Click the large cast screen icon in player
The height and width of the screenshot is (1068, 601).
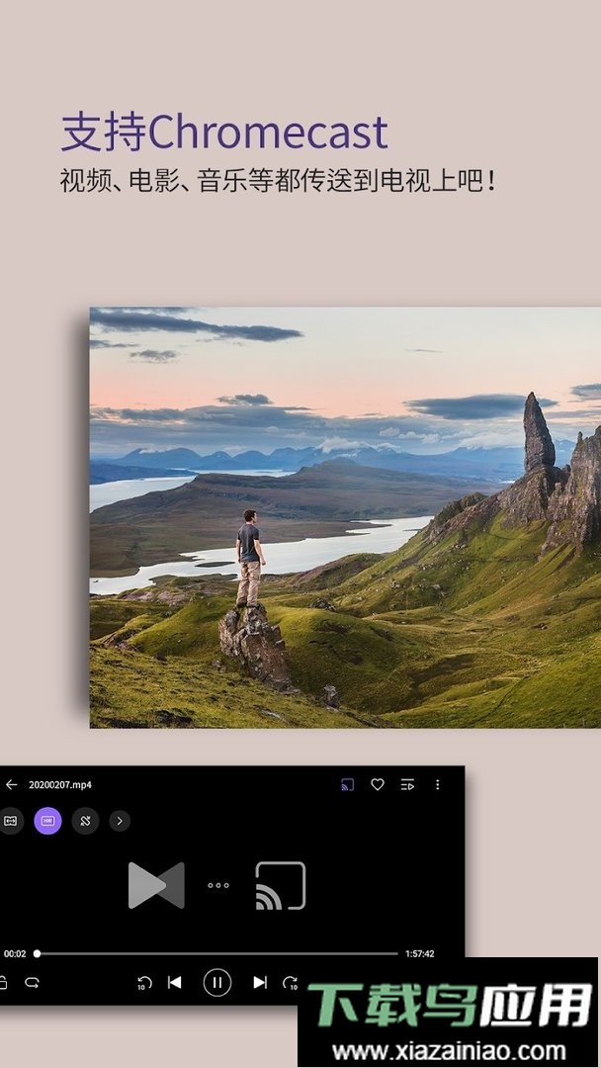[281, 885]
